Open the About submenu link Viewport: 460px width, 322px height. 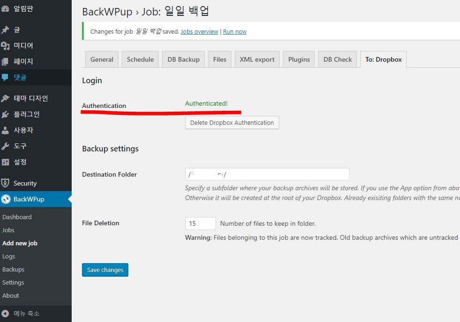11,296
